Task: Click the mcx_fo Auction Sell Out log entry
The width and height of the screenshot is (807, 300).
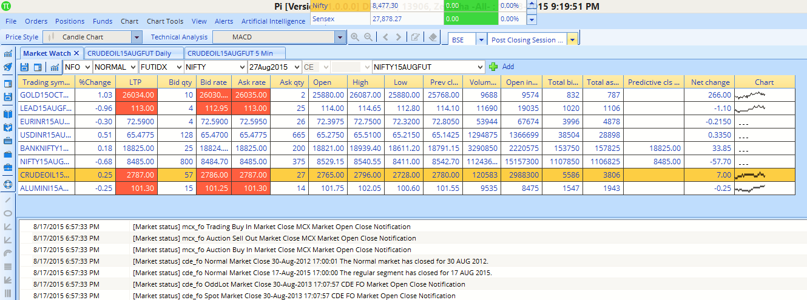Action: tap(274, 238)
